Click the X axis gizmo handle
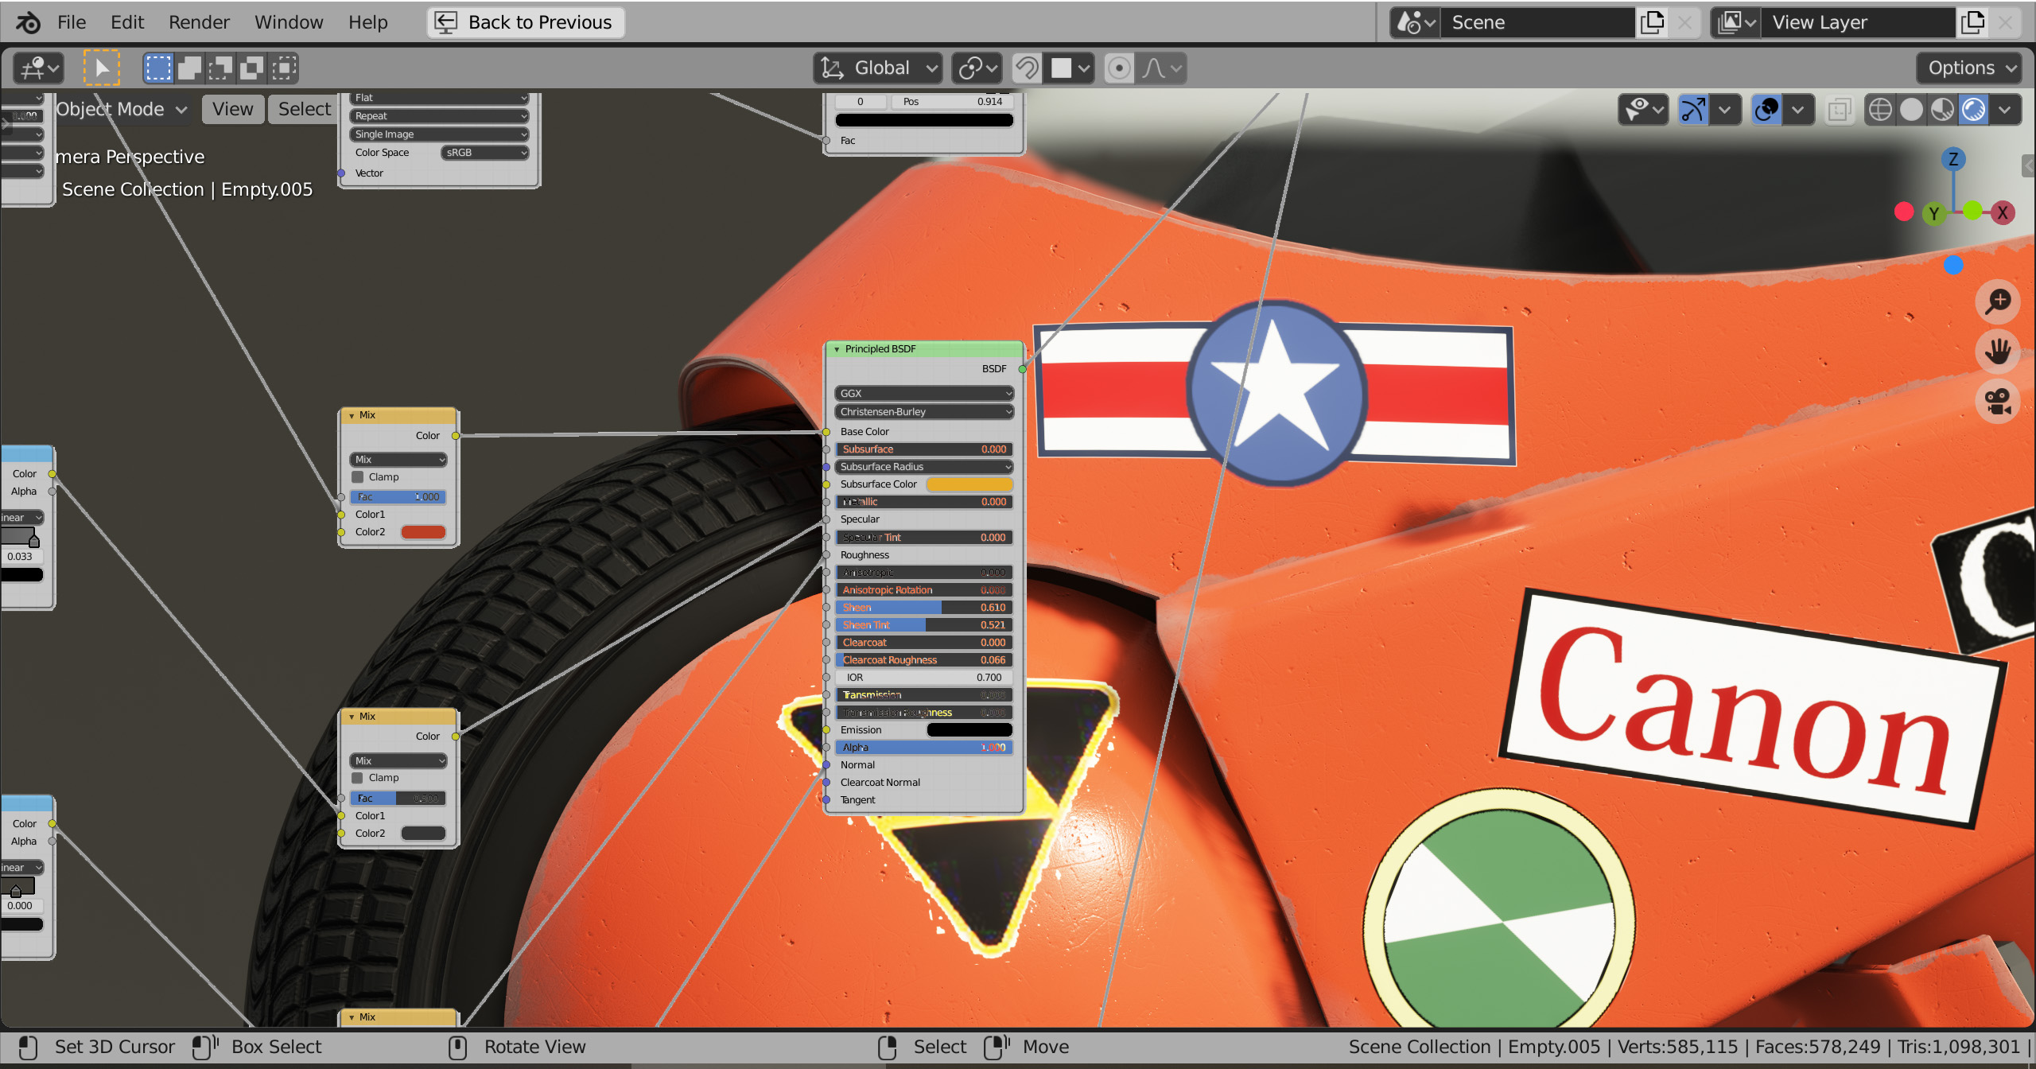Screen dimensions: 2036x1069 (x=2003, y=212)
